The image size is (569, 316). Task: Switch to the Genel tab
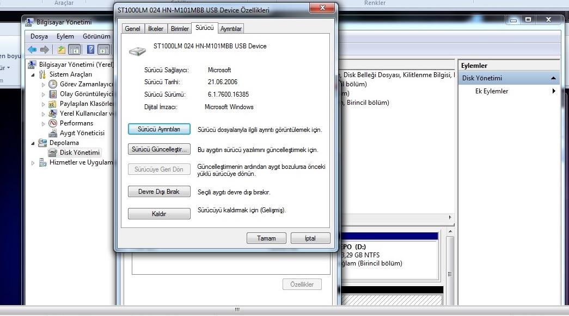point(132,29)
